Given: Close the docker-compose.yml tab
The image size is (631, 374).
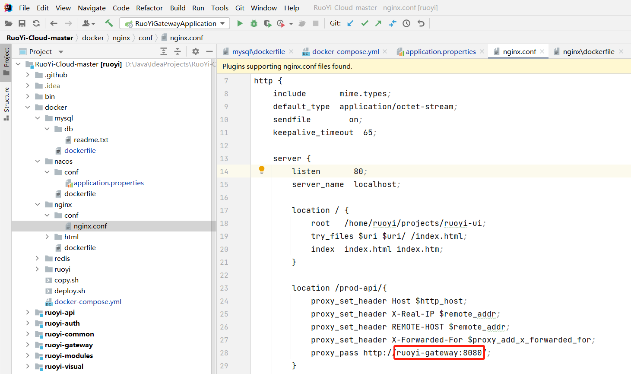Looking at the screenshot, I should [385, 51].
